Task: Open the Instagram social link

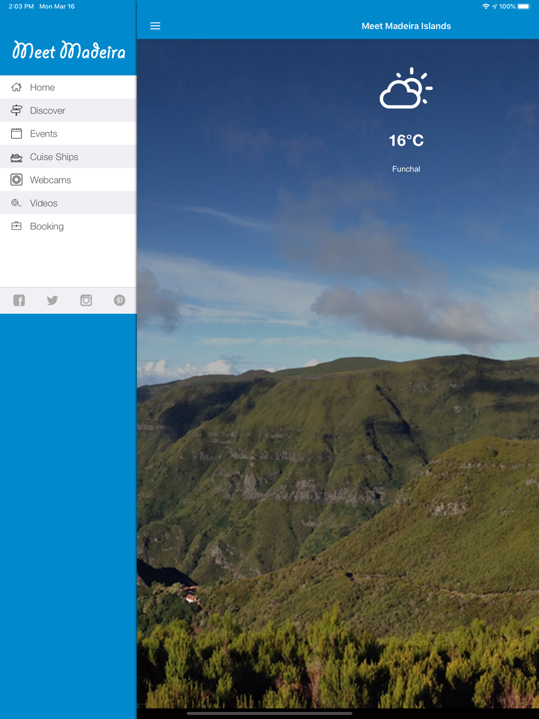Action: 86,300
